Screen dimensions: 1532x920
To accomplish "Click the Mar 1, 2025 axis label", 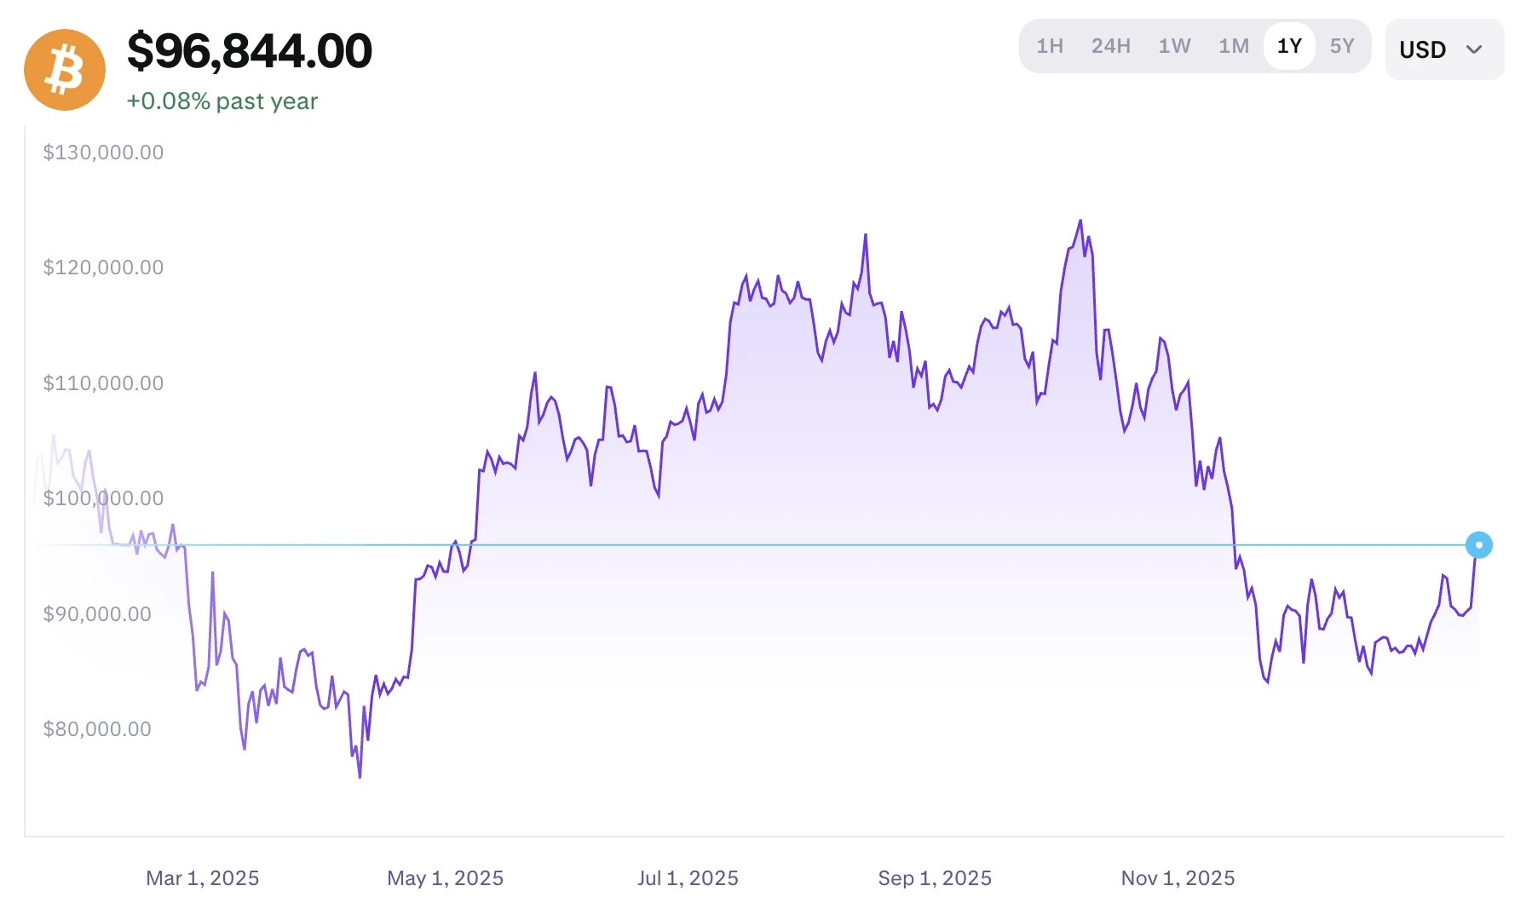I will click(x=203, y=878).
